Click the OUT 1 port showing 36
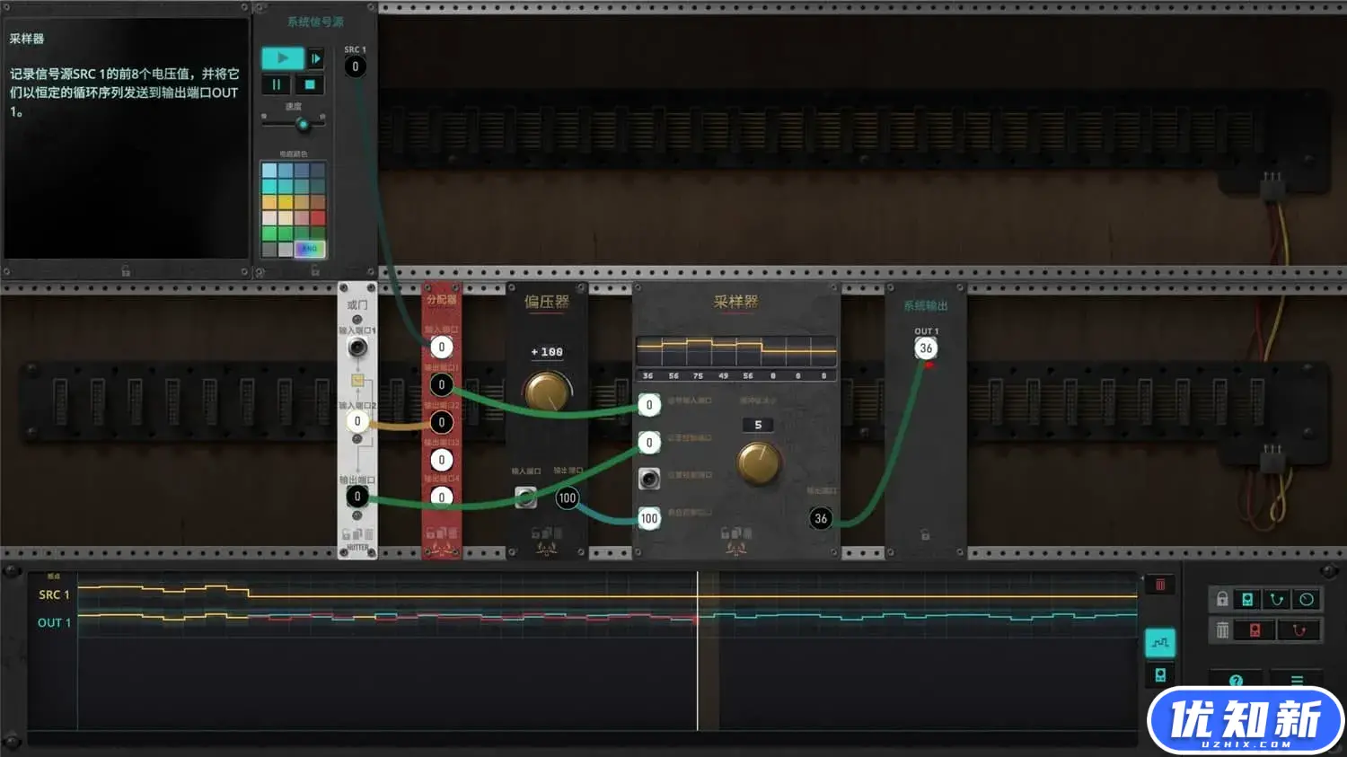The image size is (1347, 757). tap(925, 348)
